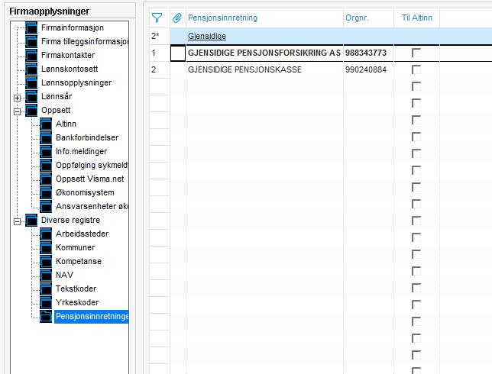
Task: Click folder icon beside Firmainformasjon
Action: pyautogui.click(x=31, y=27)
